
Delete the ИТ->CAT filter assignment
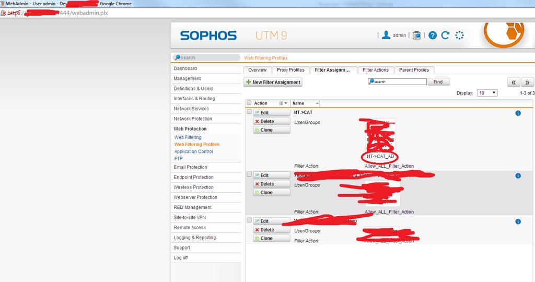click(272, 121)
